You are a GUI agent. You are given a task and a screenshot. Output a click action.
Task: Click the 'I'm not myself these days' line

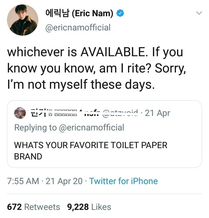pyautogui.click(x=80, y=84)
